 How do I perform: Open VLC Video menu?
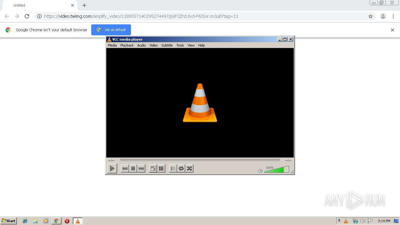(153, 45)
